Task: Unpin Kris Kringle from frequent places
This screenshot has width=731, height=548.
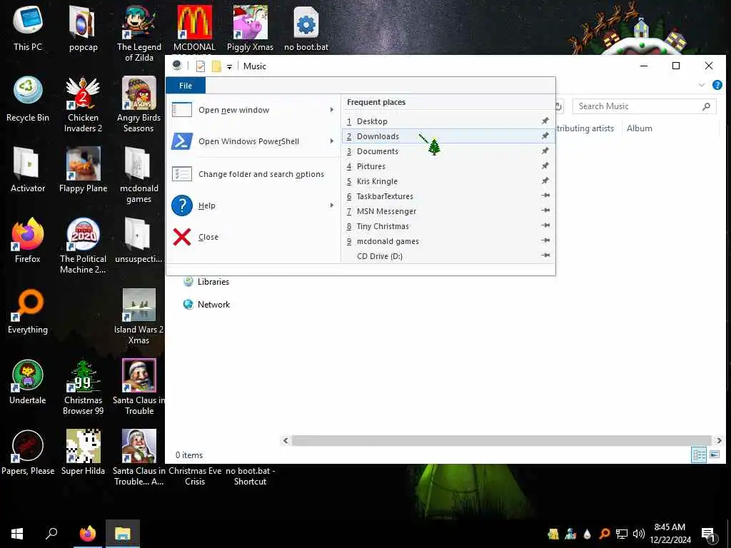Action: click(545, 181)
